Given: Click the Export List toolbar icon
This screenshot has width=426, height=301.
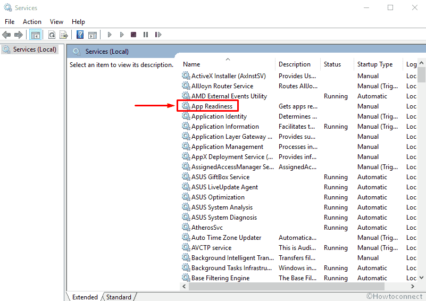Looking at the screenshot, I should point(64,35).
